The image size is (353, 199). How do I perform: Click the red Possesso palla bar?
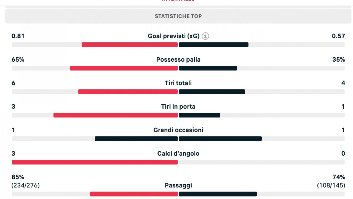[x=124, y=68]
